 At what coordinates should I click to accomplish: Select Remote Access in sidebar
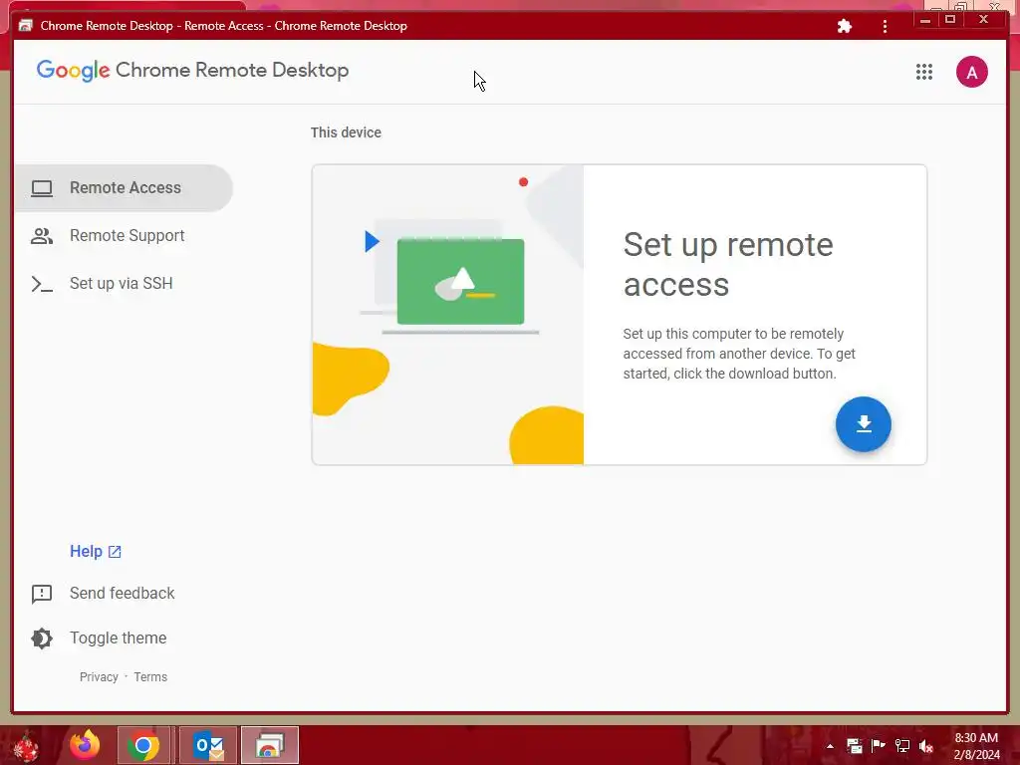(124, 188)
